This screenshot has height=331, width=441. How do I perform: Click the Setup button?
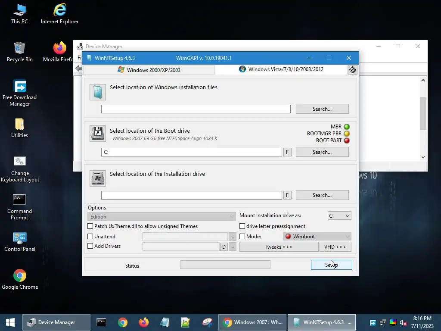(x=331, y=265)
